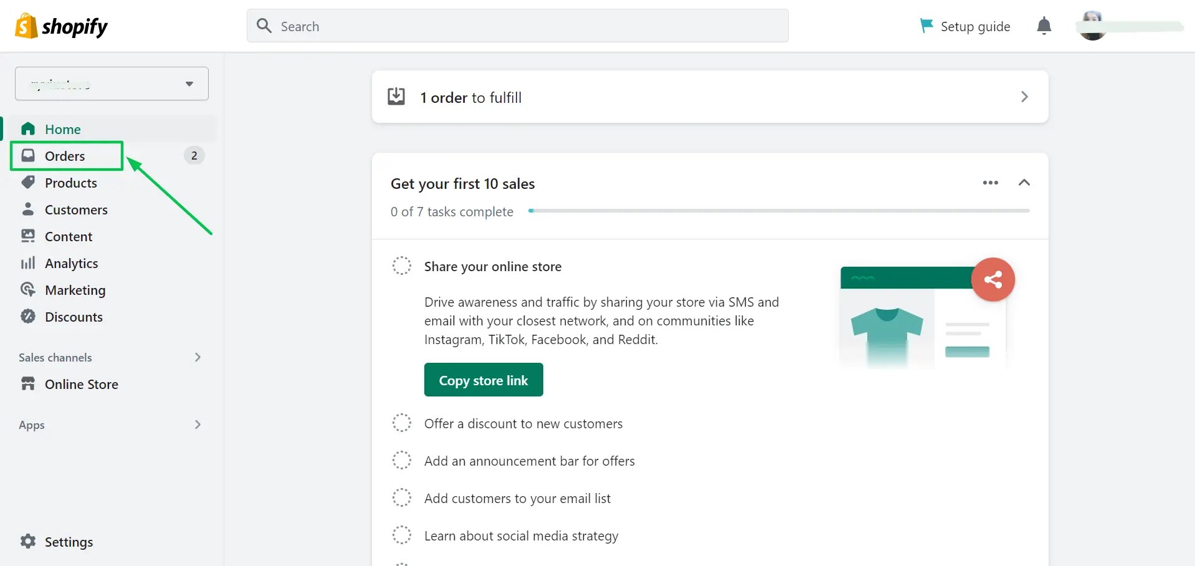Collapse the 'Get your first 10 sales' card
Screen dimensions: 1195x566
[1025, 183]
